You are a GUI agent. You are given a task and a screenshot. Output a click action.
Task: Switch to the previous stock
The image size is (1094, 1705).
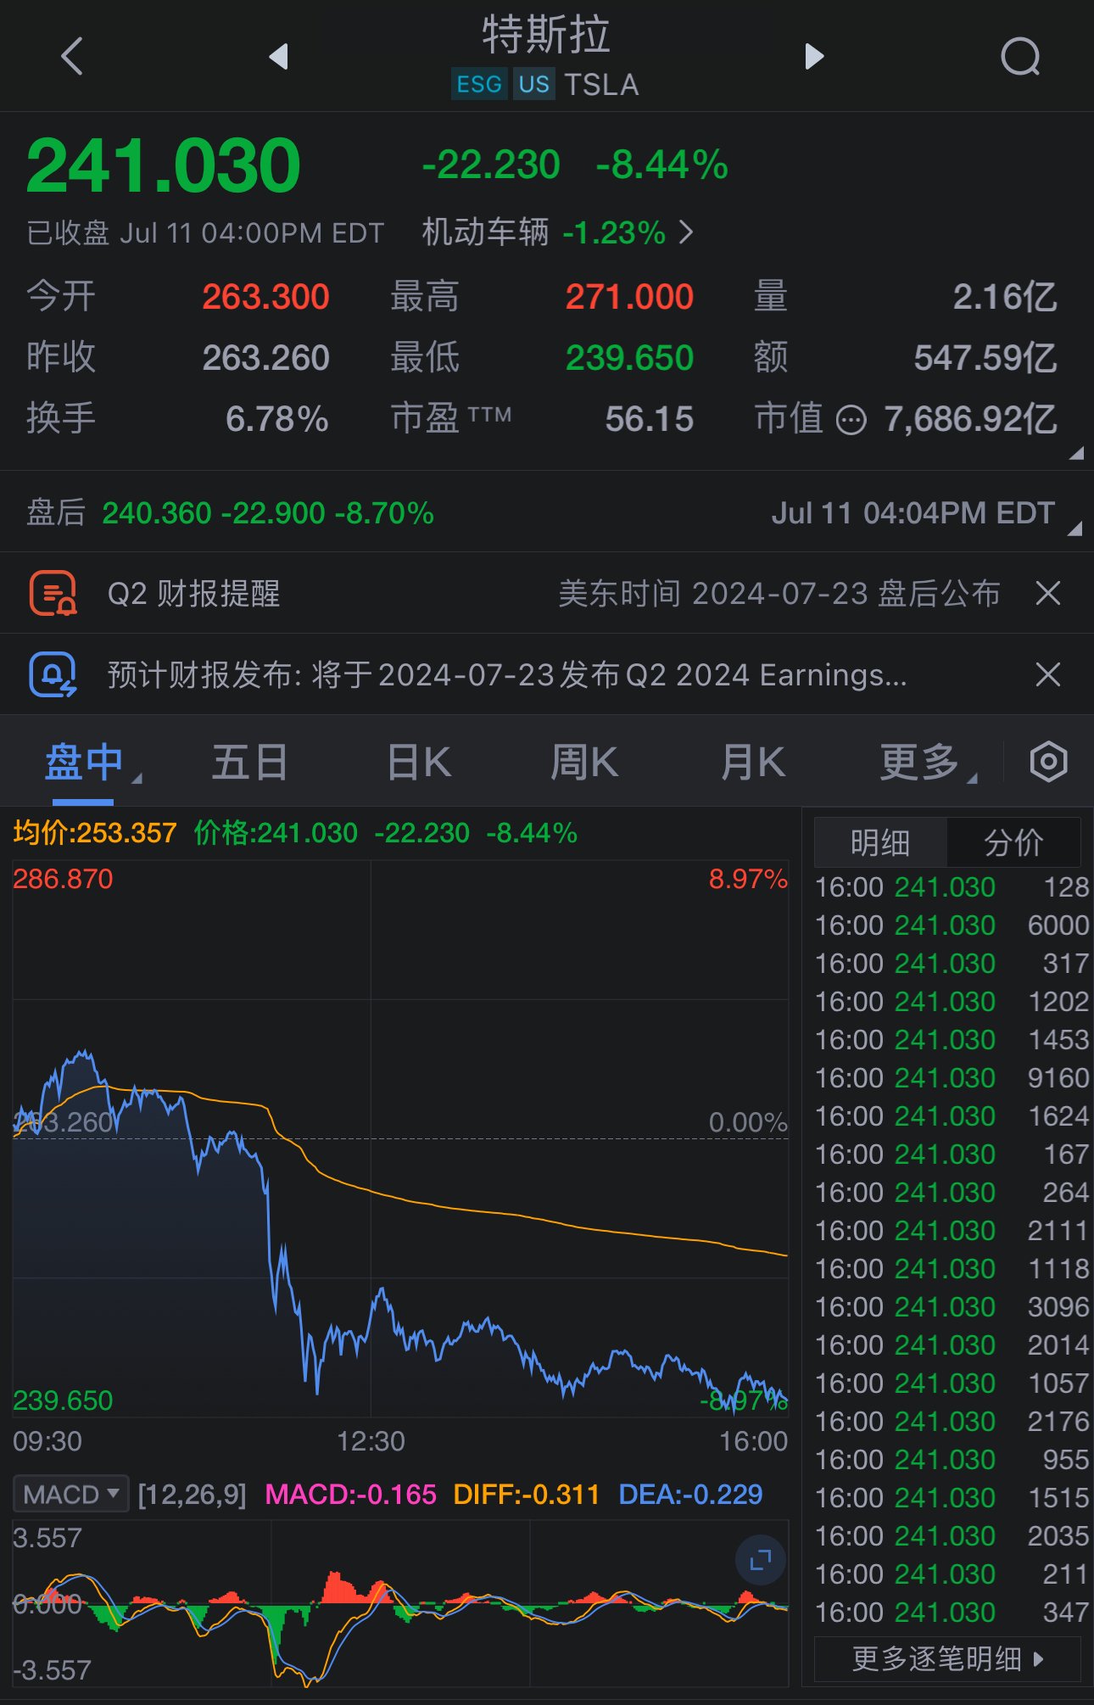coord(279,57)
